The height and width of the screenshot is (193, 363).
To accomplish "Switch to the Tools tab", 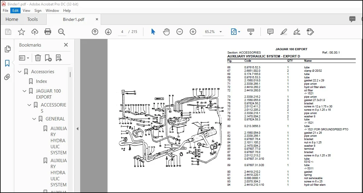I will pyautogui.click(x=32, y=19).
